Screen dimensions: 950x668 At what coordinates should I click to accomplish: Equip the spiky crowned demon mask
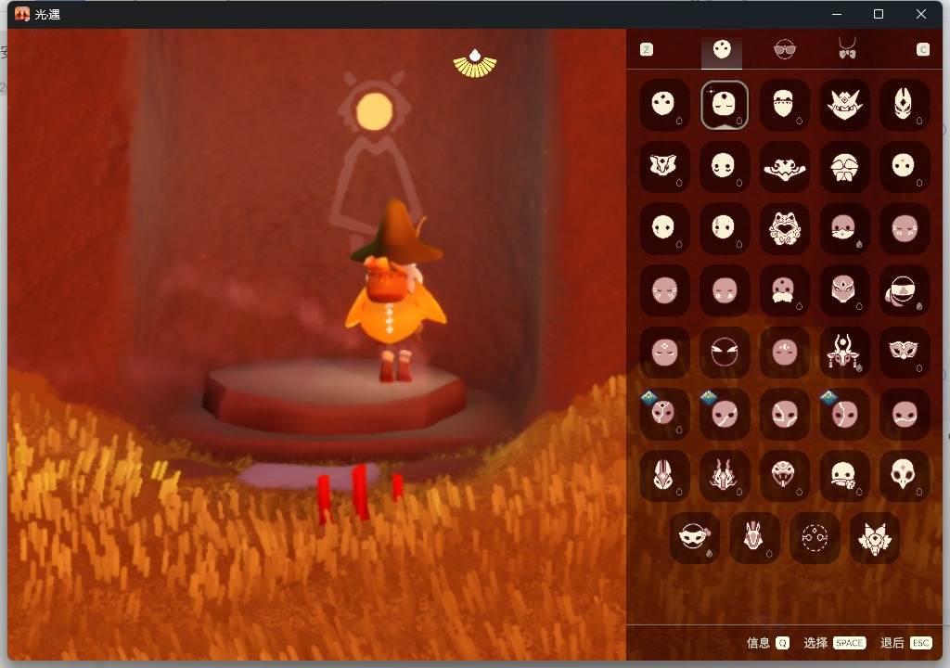pyautogui.click(x=844, y=104)
